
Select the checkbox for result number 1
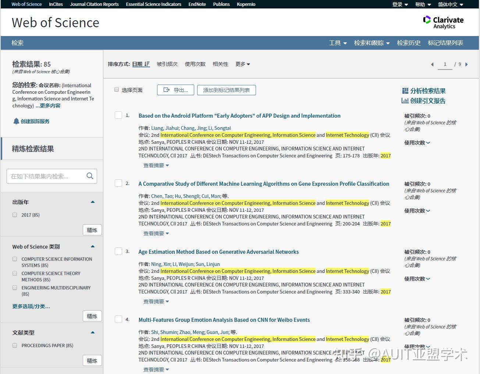[x=118, y=115]
